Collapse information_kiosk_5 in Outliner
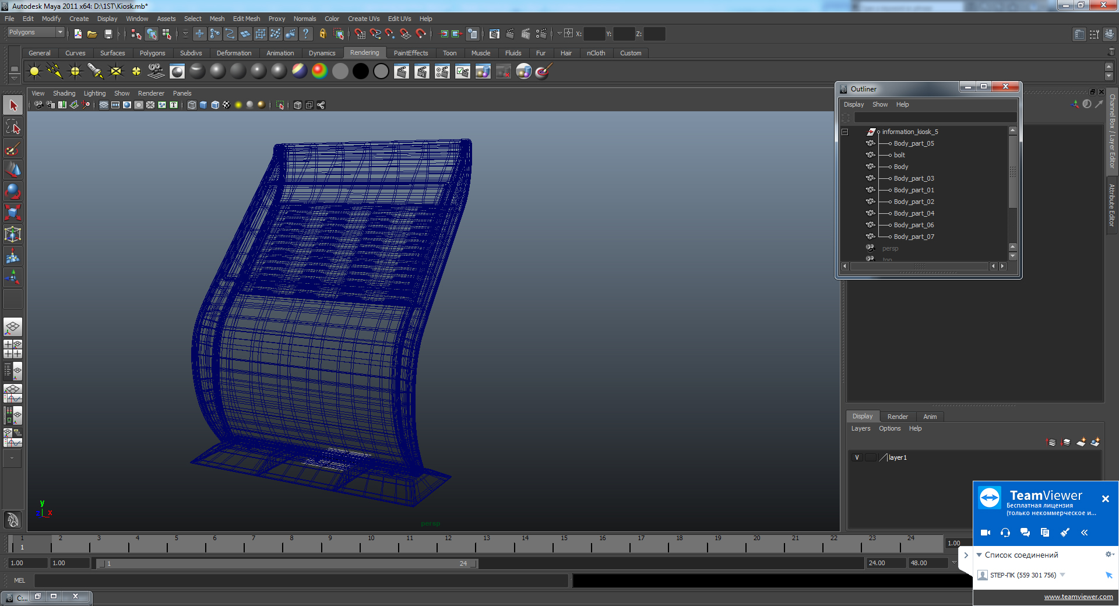This screenshot has height=606, width=1119. 844,132
